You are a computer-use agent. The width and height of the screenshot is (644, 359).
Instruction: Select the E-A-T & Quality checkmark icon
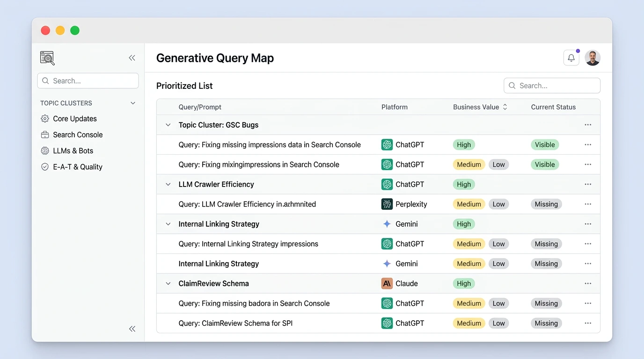tap(45, 166)
